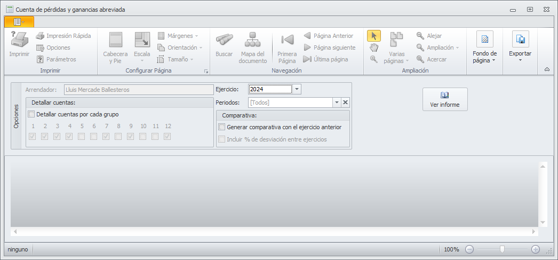Click the Cabecera y Pie button
The image size is (558, 260).
[115, 48]
